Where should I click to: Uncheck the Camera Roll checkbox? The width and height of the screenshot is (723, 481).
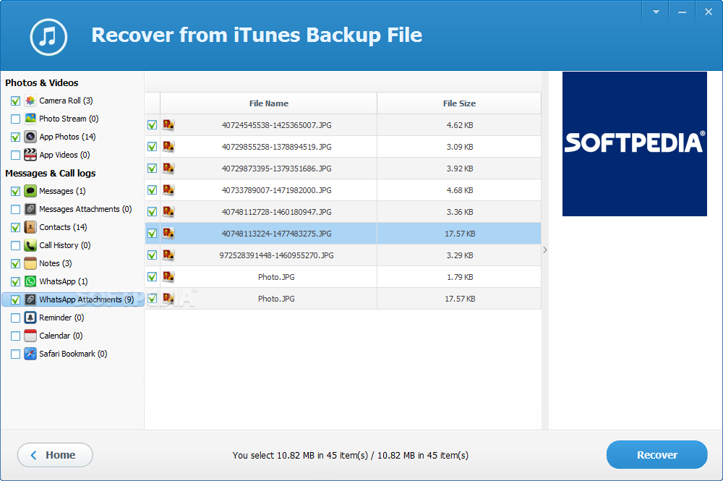pyautogui.click(x=15, y=101)
